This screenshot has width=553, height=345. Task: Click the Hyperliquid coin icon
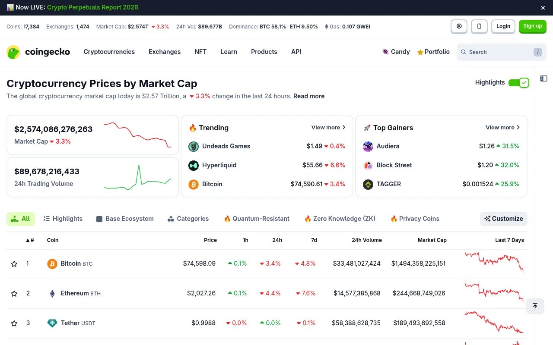194,165
